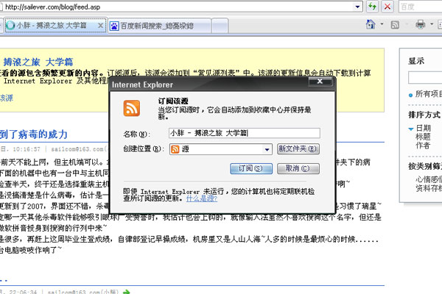Expand the Home button dropdown arrow
Viewport: 442px width, 294px height.
click(382, 26)
